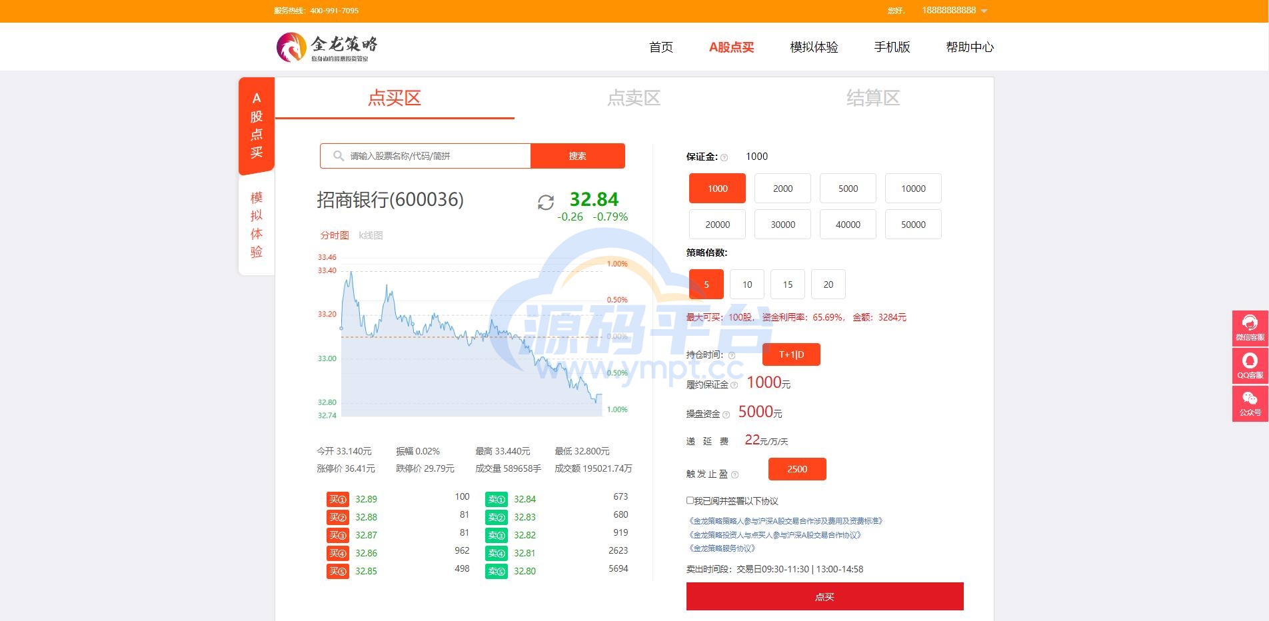
Task: Click the 买① bid badge
Action: [338, 499]
